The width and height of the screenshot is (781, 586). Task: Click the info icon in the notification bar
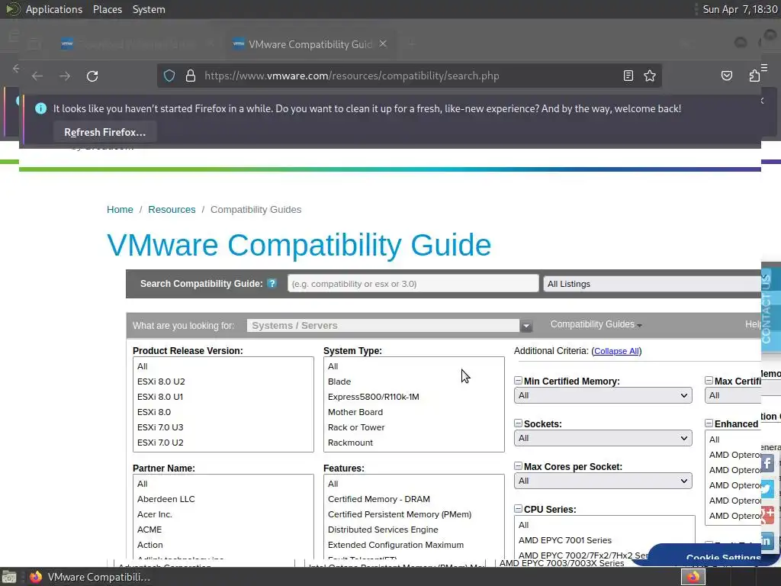click(x=41, y=108)
